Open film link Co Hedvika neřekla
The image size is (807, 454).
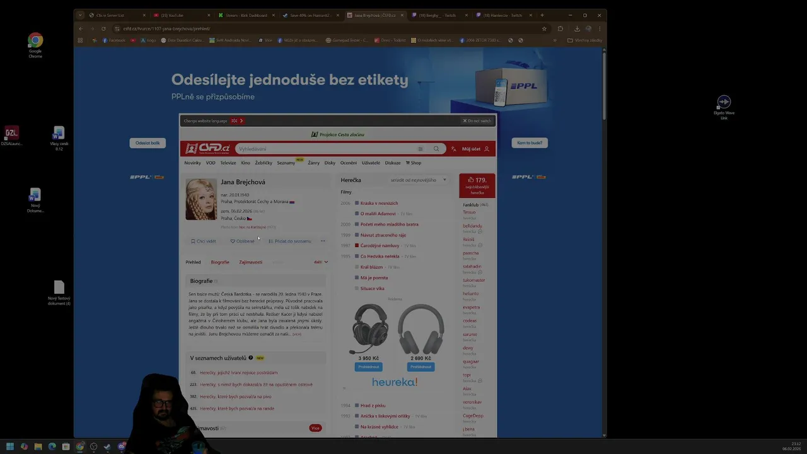tap(380, 256)
